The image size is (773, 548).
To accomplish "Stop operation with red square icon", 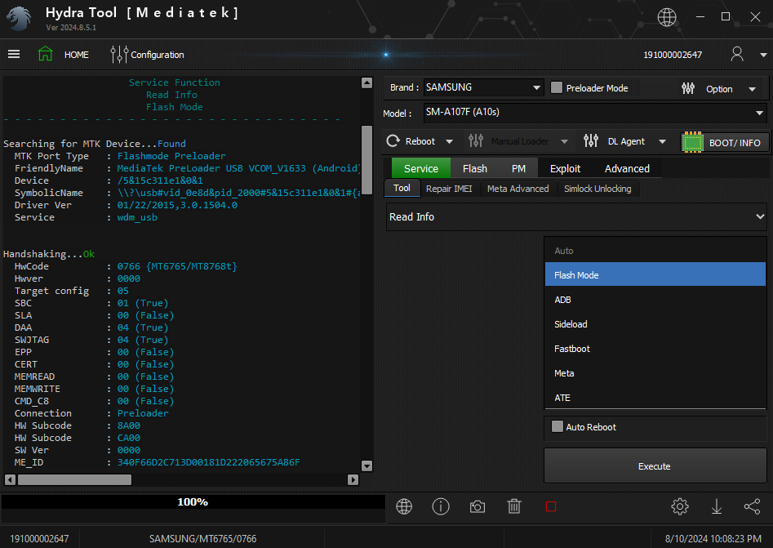I will point(551,506).
